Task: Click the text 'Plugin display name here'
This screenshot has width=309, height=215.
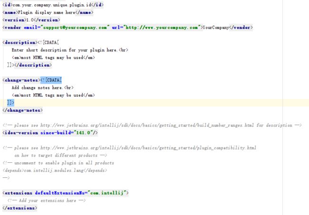Action: (47, 12)
